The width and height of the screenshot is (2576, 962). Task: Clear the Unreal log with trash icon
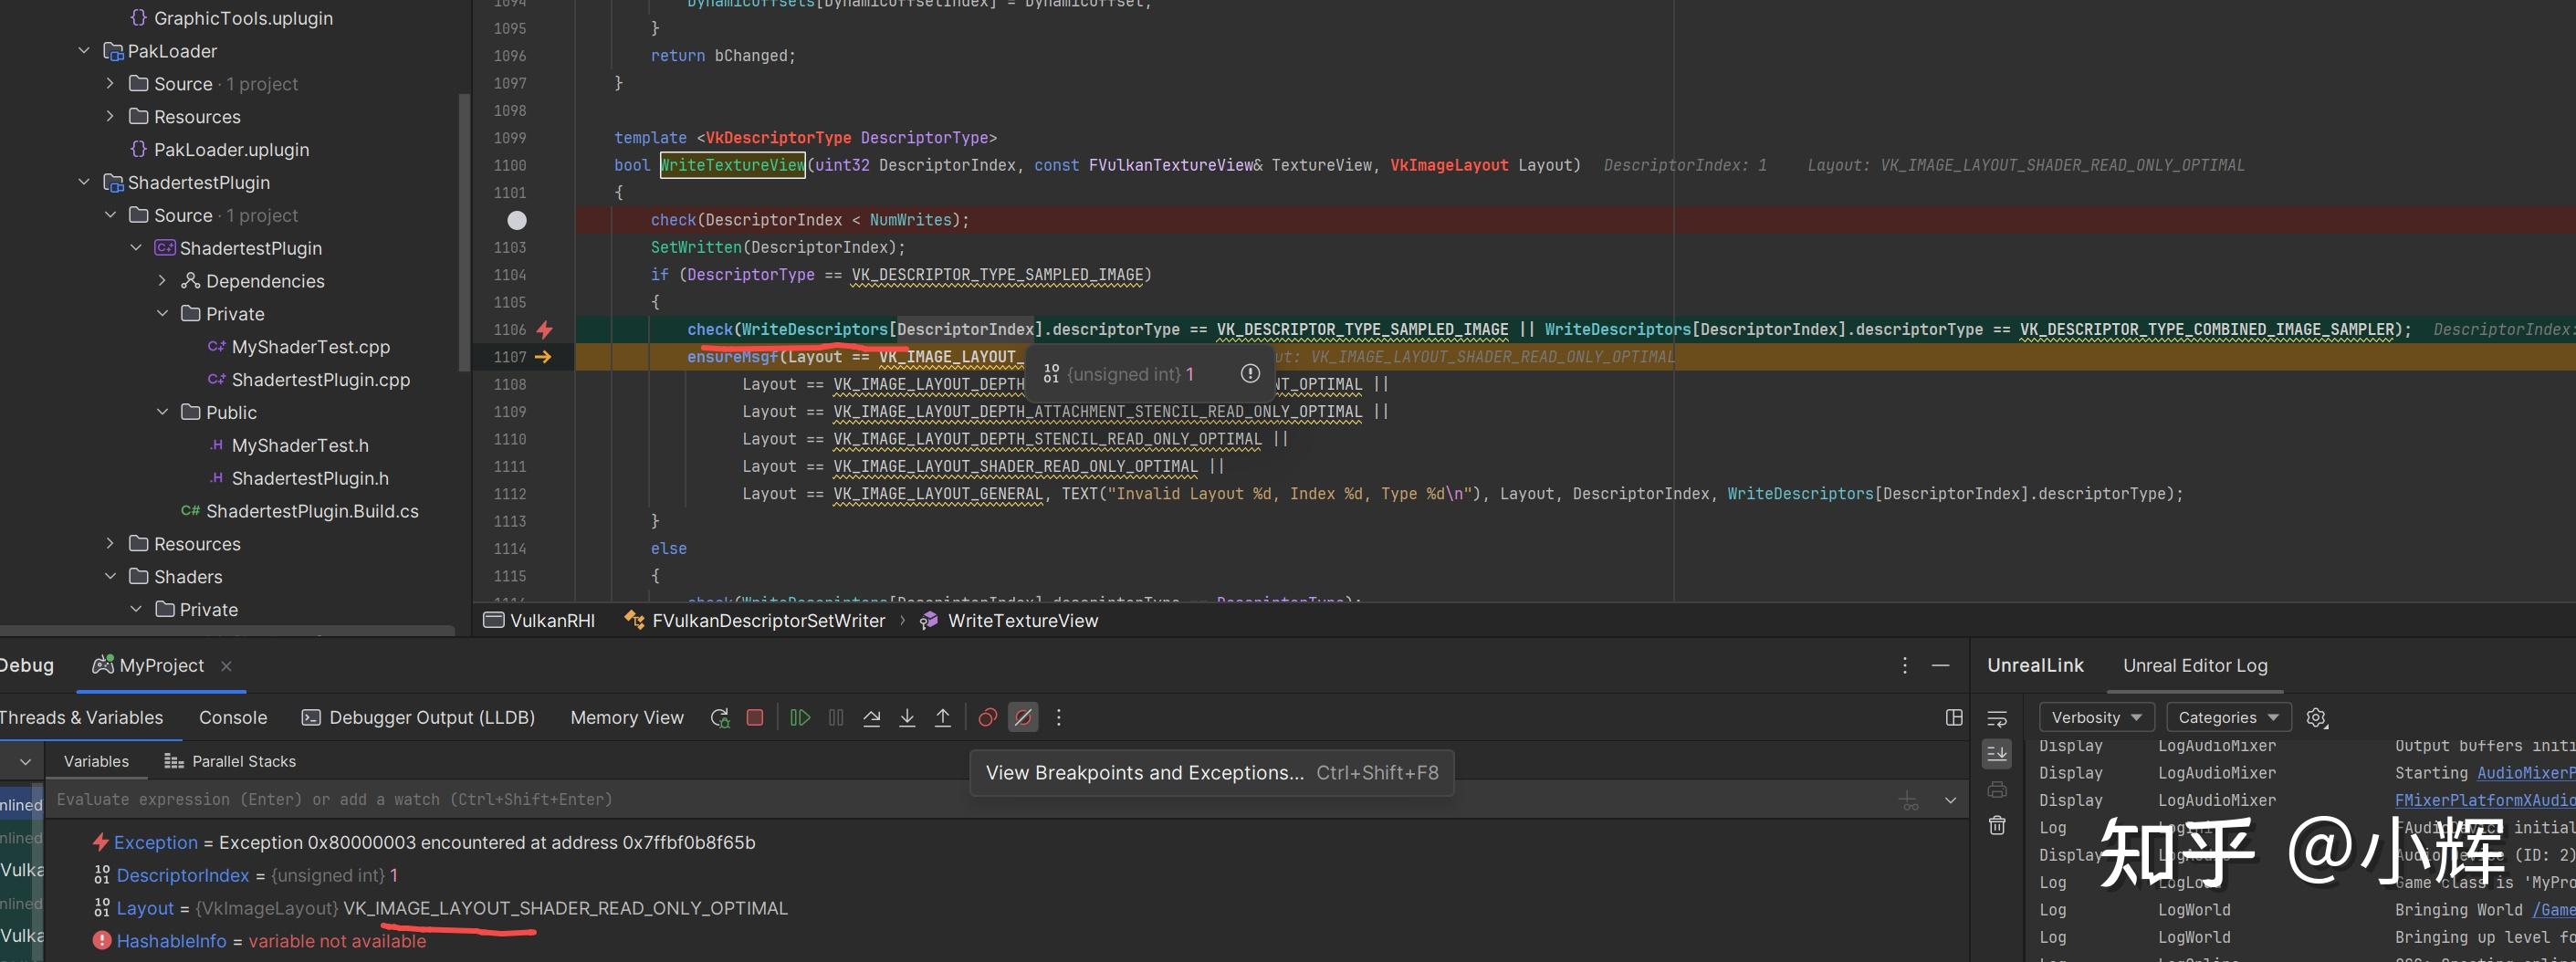pyautogui.click(x=1997, y=825)
